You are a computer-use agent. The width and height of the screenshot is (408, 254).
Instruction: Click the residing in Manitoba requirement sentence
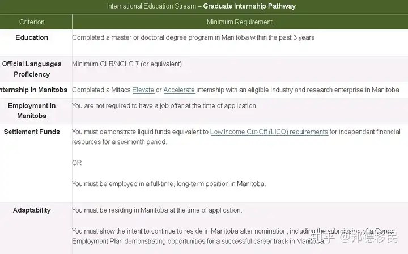click(x=157, y=210)
